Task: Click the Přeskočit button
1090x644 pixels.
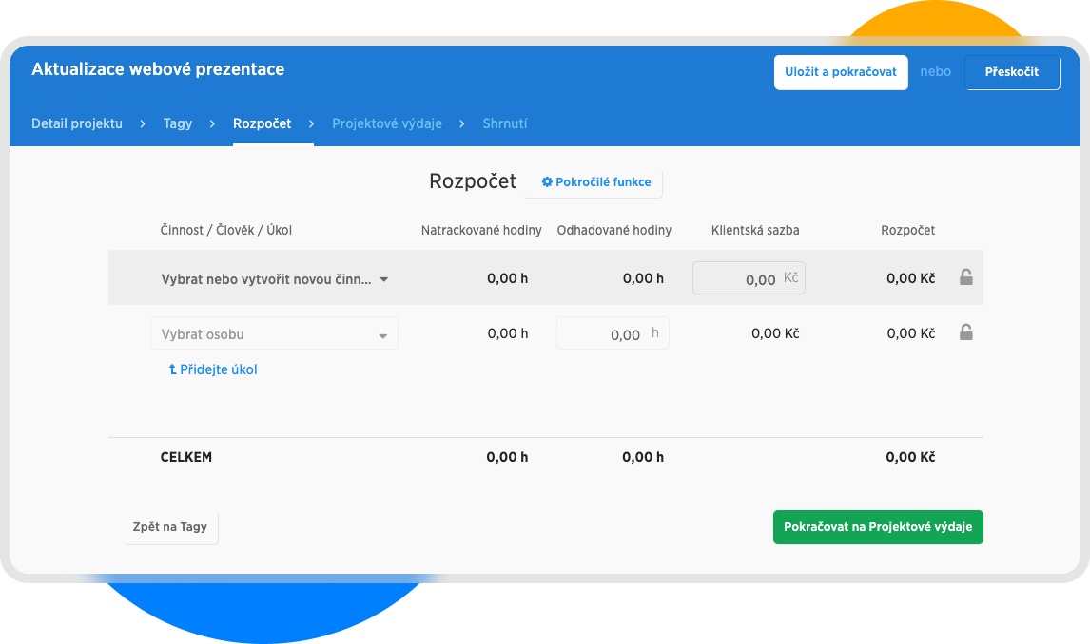Action: coord(1012,72)
